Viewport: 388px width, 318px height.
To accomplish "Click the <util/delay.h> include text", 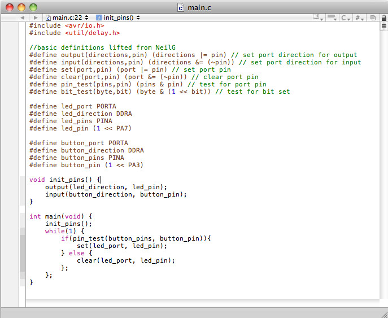I will coord(92,33).
